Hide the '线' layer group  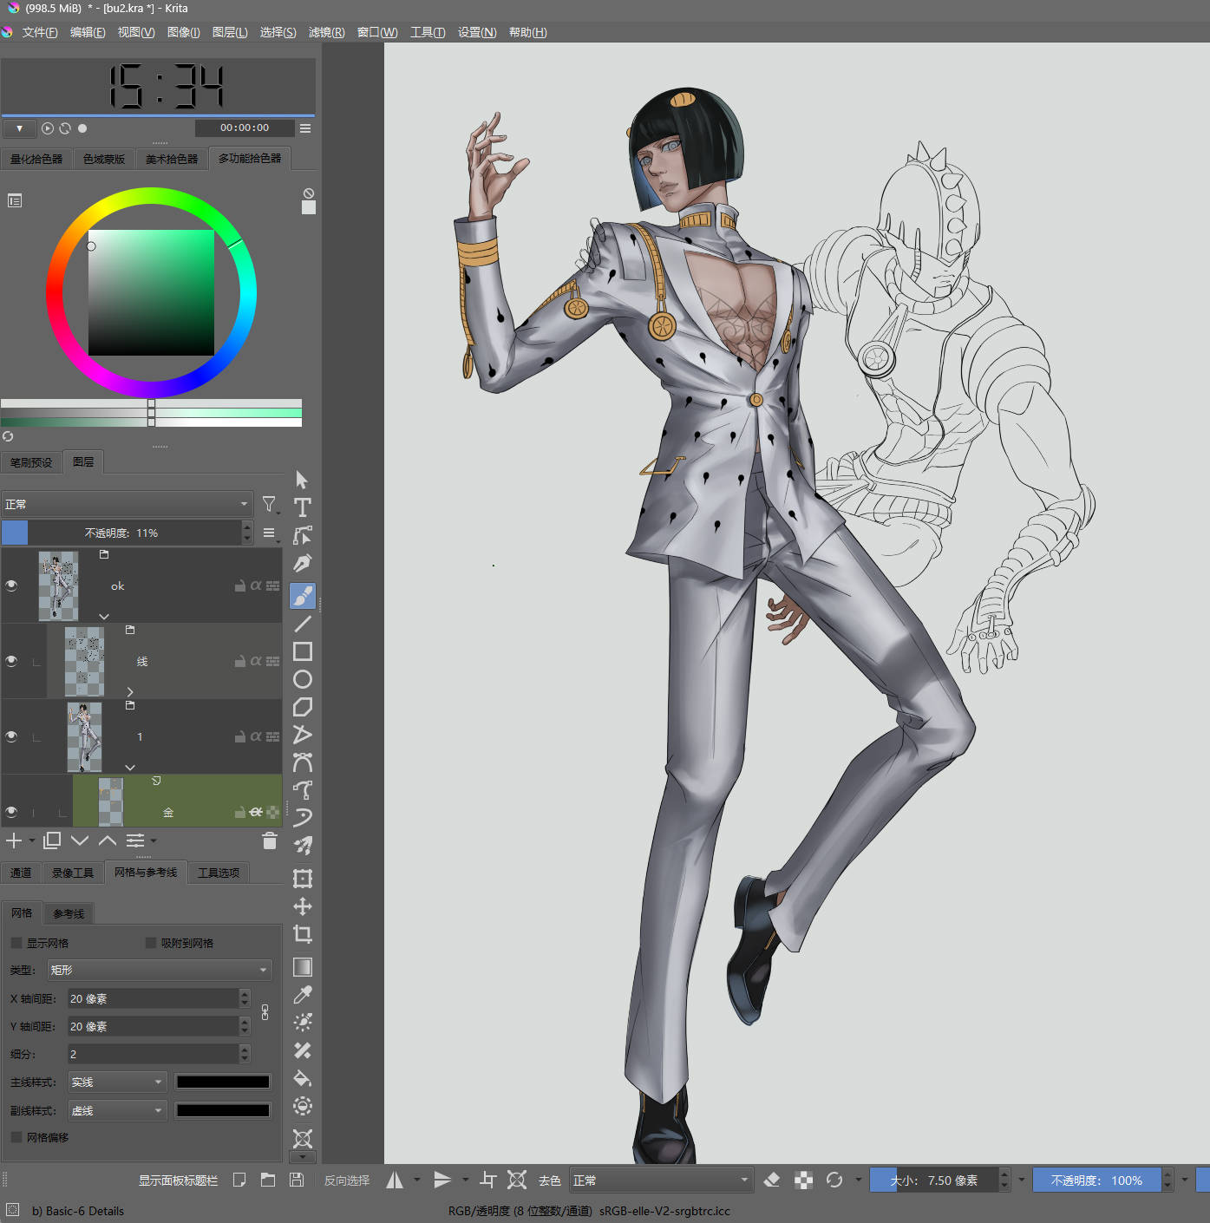pos(11,661)
